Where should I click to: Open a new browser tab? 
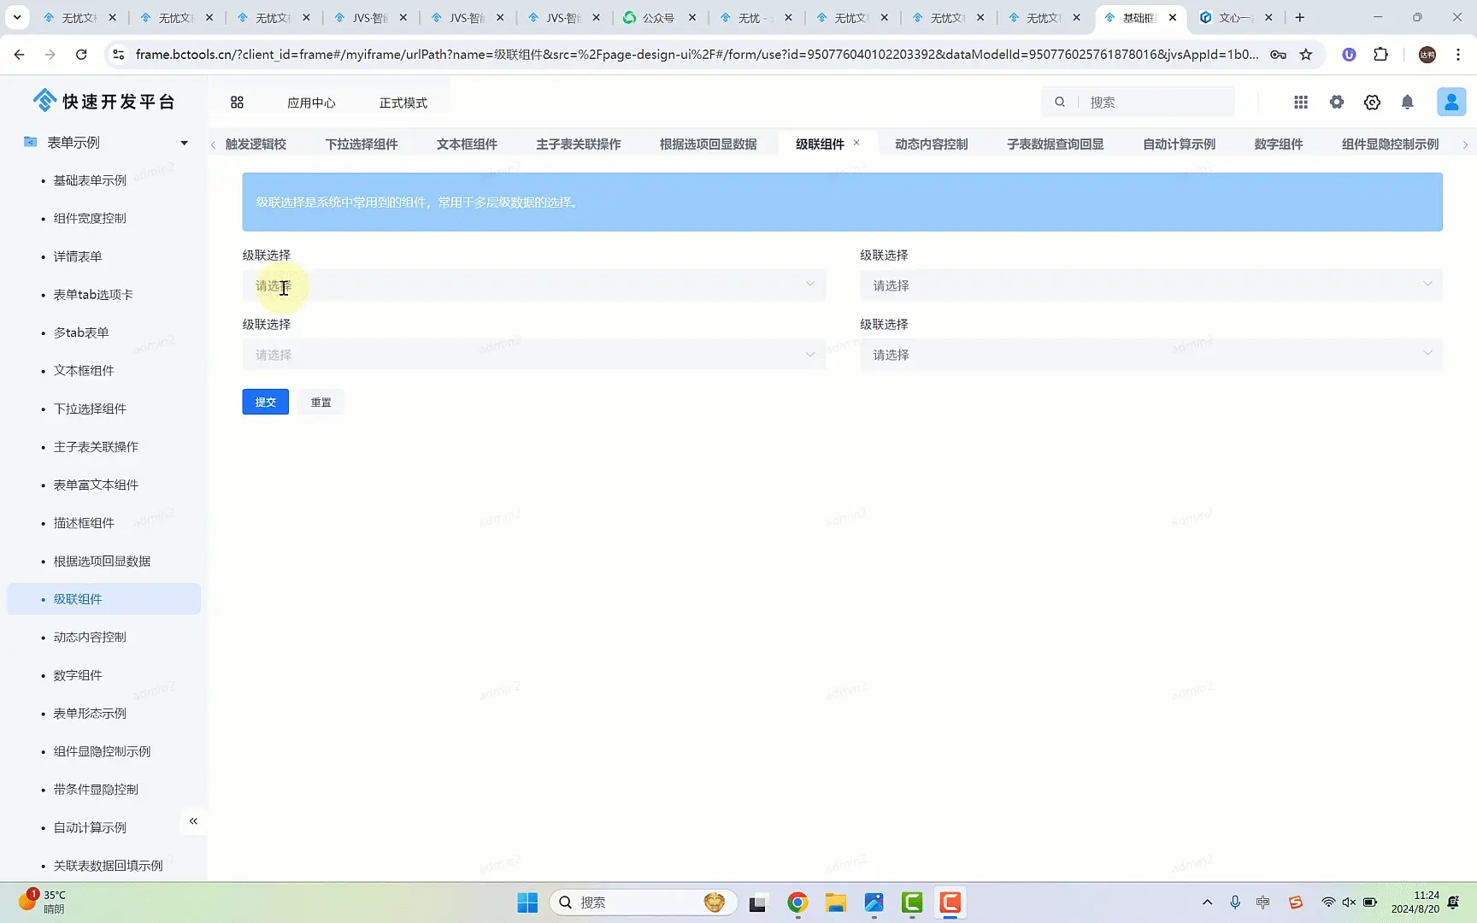point(1300,17)
